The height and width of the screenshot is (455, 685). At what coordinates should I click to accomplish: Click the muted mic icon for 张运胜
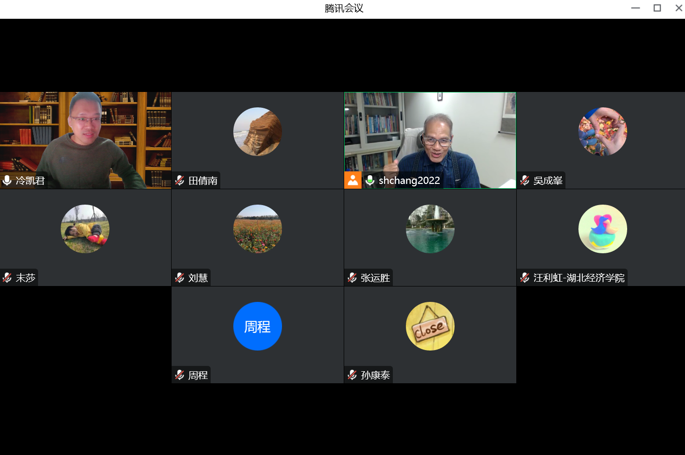pos(352,278)
